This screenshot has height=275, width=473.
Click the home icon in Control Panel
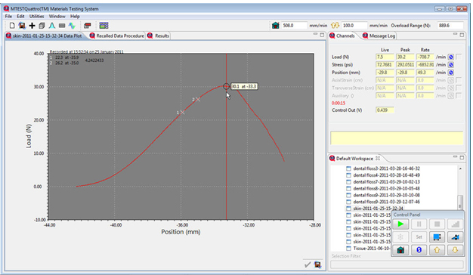(400, 250)
